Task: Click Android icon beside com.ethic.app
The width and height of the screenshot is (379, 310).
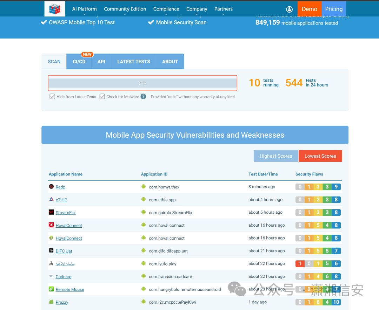Action: pyautogui.click(x=144, y=199)
